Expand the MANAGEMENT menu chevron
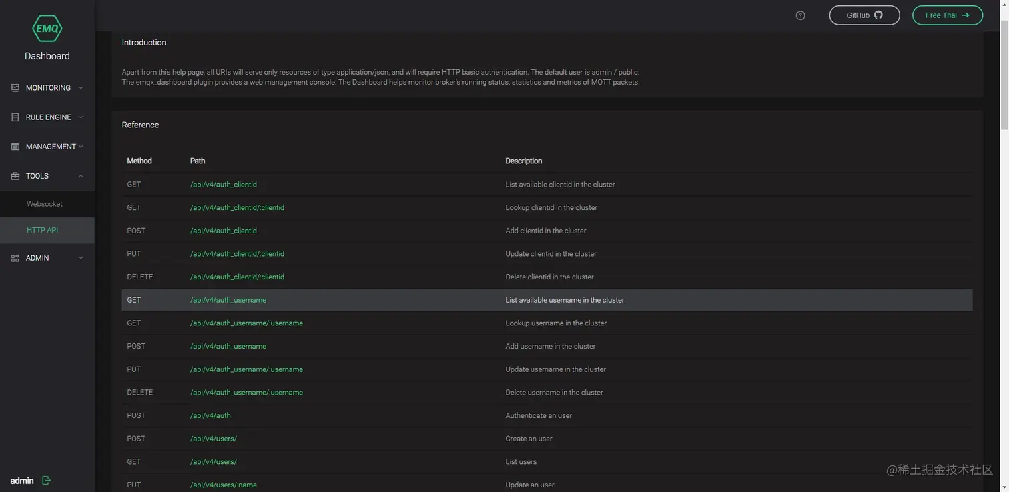The image size is (1009, 492). [81, 147]
